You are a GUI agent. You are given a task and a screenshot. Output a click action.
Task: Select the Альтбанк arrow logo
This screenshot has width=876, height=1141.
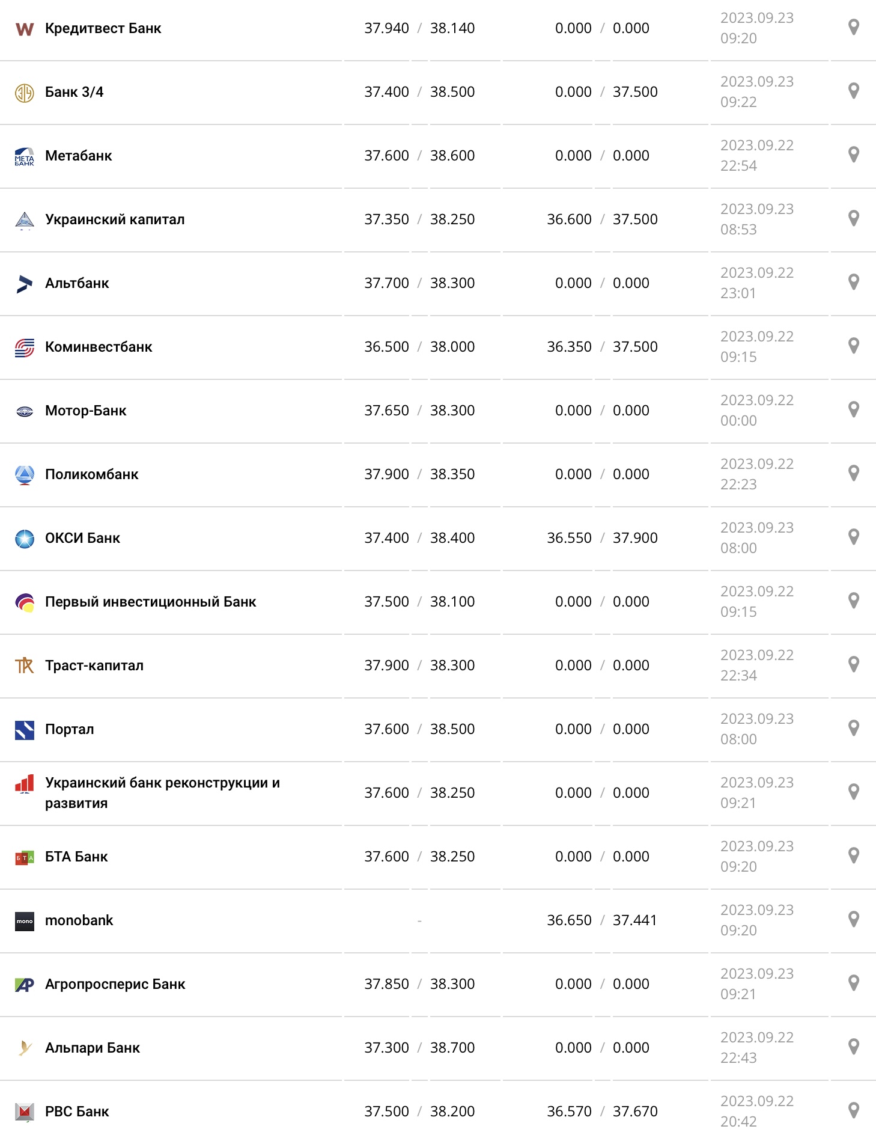point(24,283)
